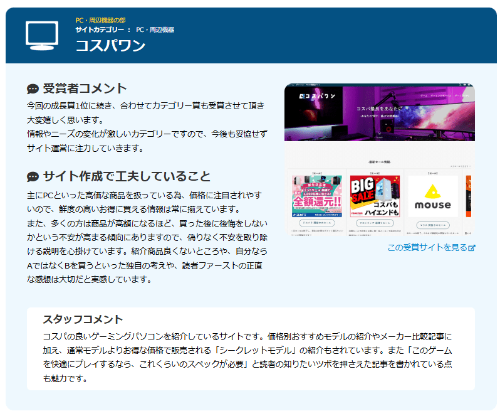This screenshot has height=416, width=500.
Task: Click the サイト作成で工夫していること heading
Action: click(127, 176)
